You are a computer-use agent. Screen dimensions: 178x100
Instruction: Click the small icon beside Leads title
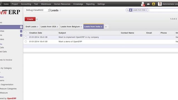[x=60, y=10]
